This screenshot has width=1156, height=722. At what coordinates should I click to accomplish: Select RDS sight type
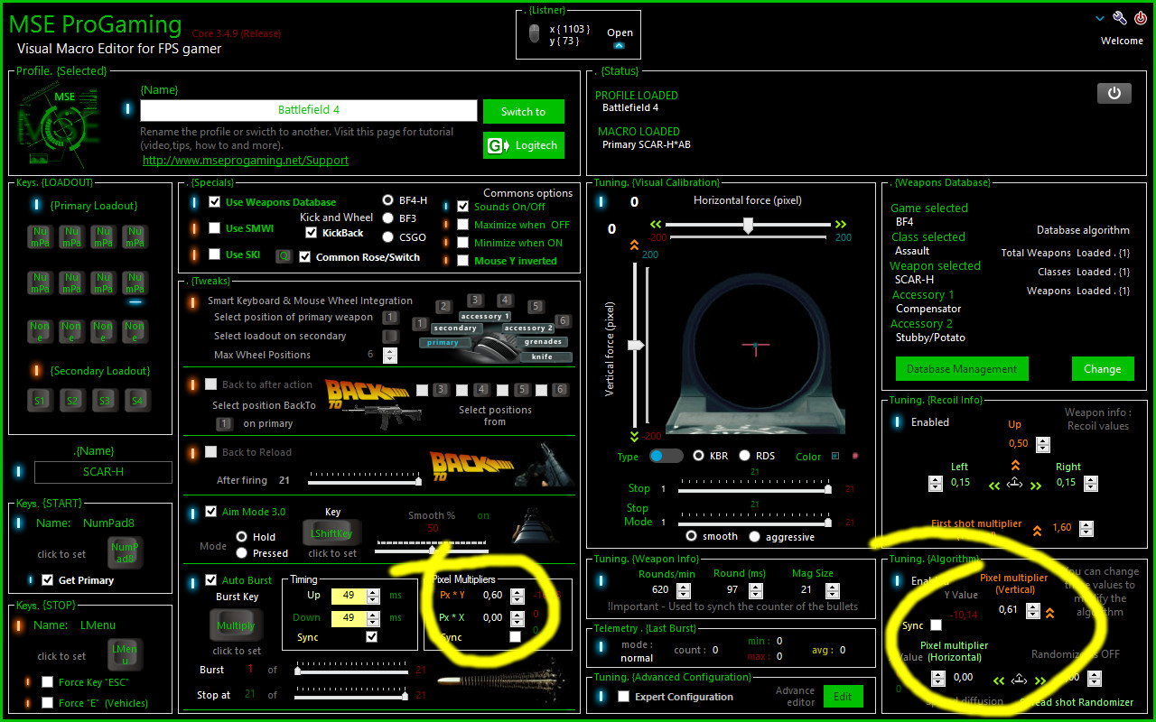click(x=745, y=456)
